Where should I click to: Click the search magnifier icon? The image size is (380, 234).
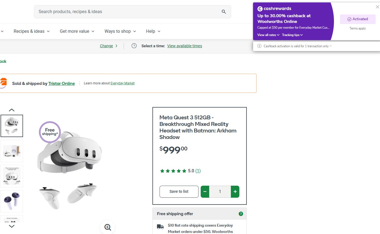[224, 12]
